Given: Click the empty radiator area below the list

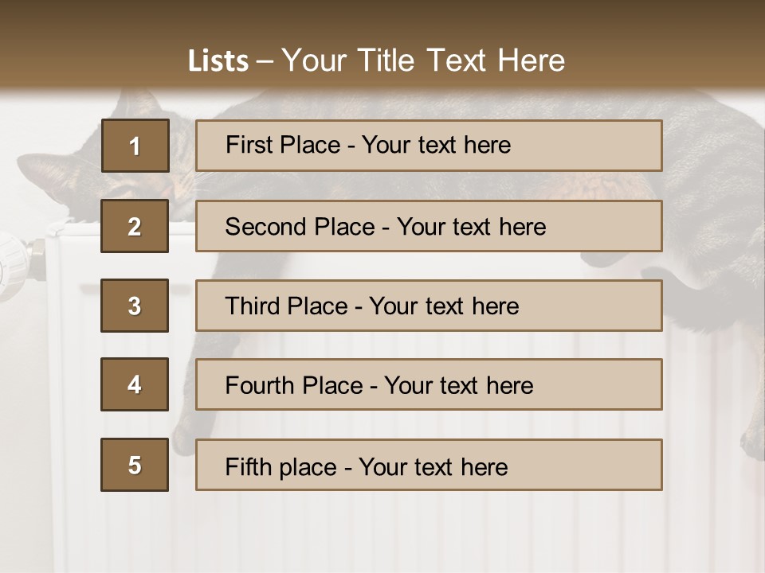Looking at the screenshot, I should tap(382, 533).
